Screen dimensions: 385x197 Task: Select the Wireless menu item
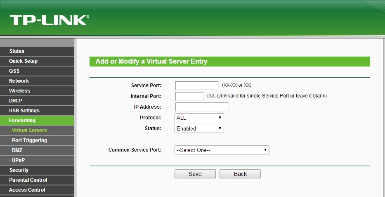(x=19, y=91)
